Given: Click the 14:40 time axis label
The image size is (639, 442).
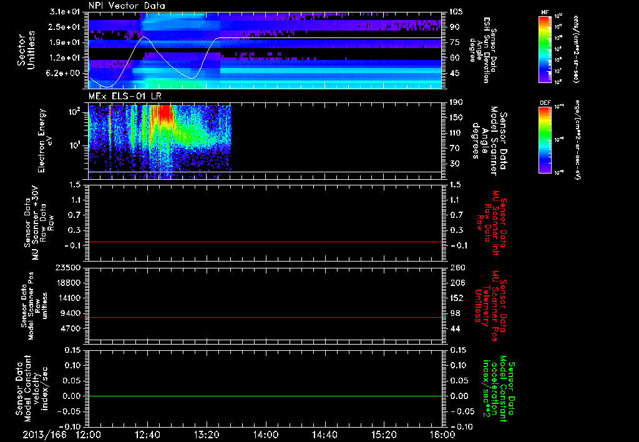Looking at the screenshot, I should pyautogui.click(x=324, y=435).
